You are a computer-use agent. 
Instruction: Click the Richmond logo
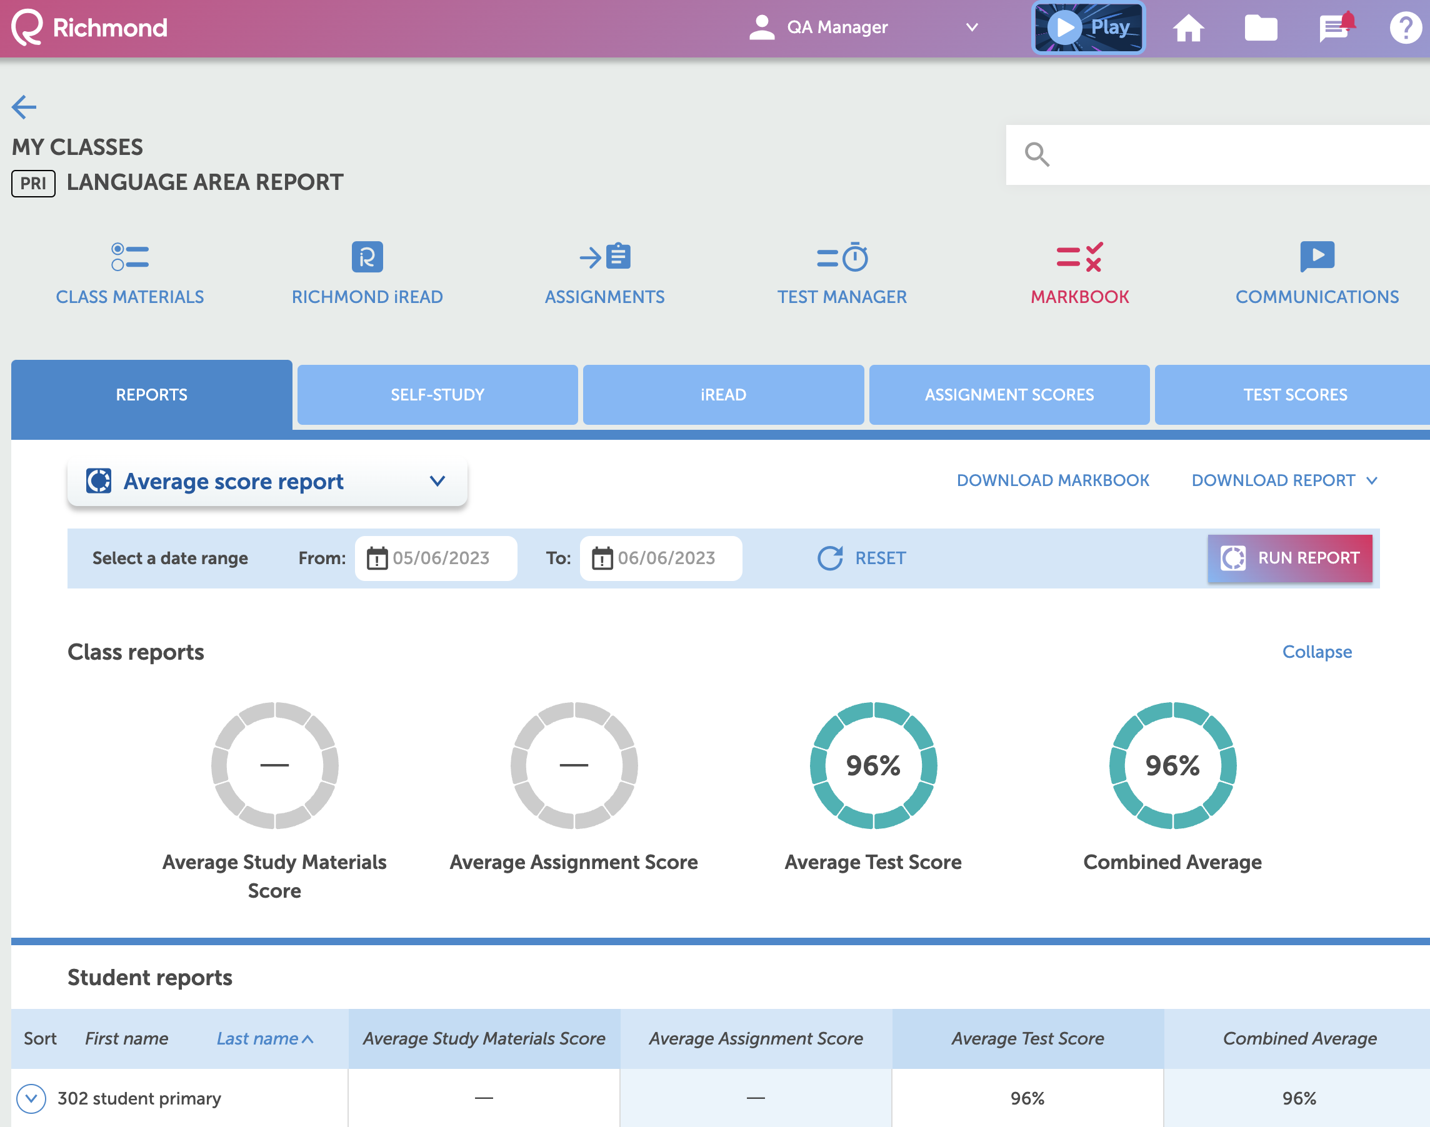coord(89,27)
